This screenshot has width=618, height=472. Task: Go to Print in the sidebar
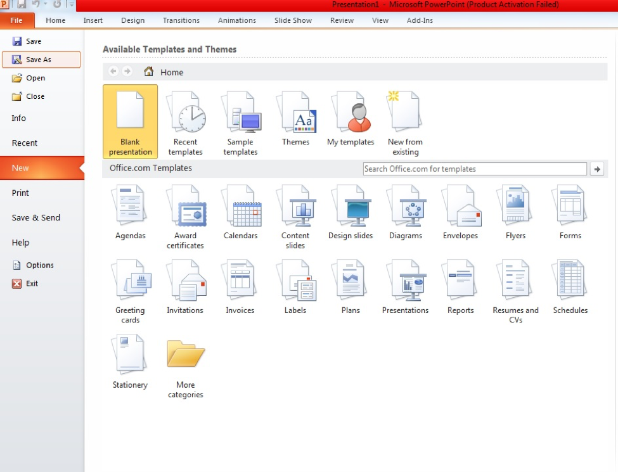[x=21, y=193]
